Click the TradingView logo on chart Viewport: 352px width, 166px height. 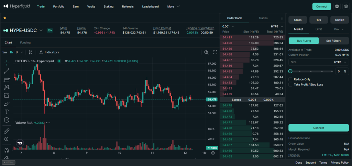point(20,143)
